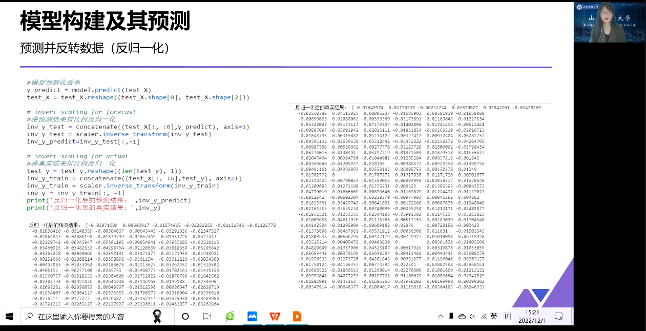Open the speaker volume control
This screenshot has width=646, height=331.
(472, 317)
